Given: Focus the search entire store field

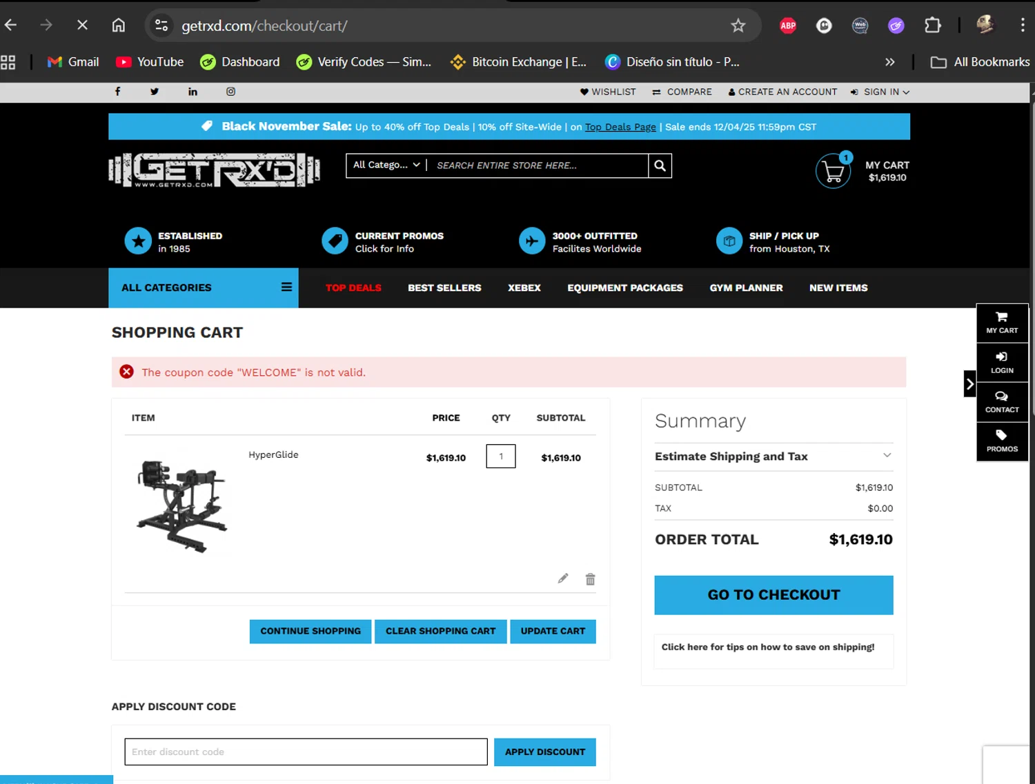Looking at the screenshot, I should tap(538, 165).
